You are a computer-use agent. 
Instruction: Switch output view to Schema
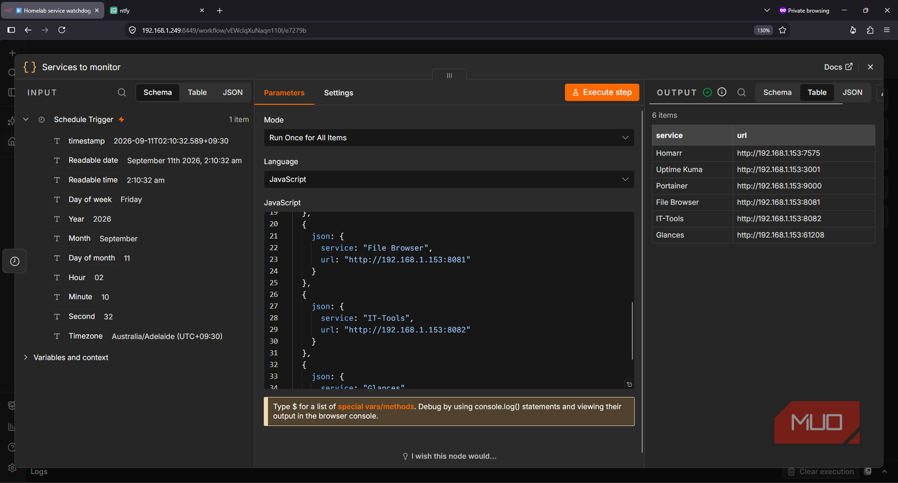pyautogui.click(x=778, y=92)
